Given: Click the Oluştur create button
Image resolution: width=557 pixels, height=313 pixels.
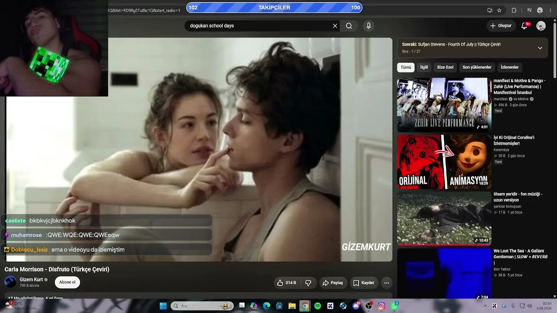Looking at the screenshot, I should [x=500, y=26].
